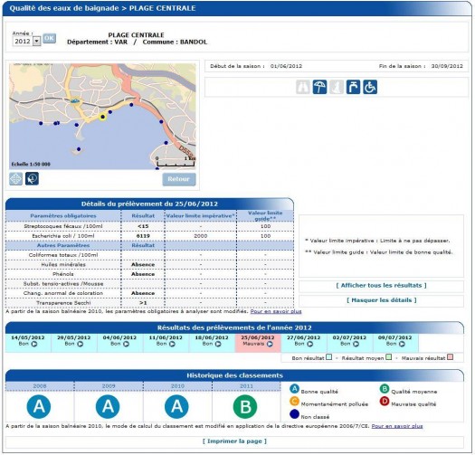Click the Escherichia coli result 6119

tap(143, 236)
